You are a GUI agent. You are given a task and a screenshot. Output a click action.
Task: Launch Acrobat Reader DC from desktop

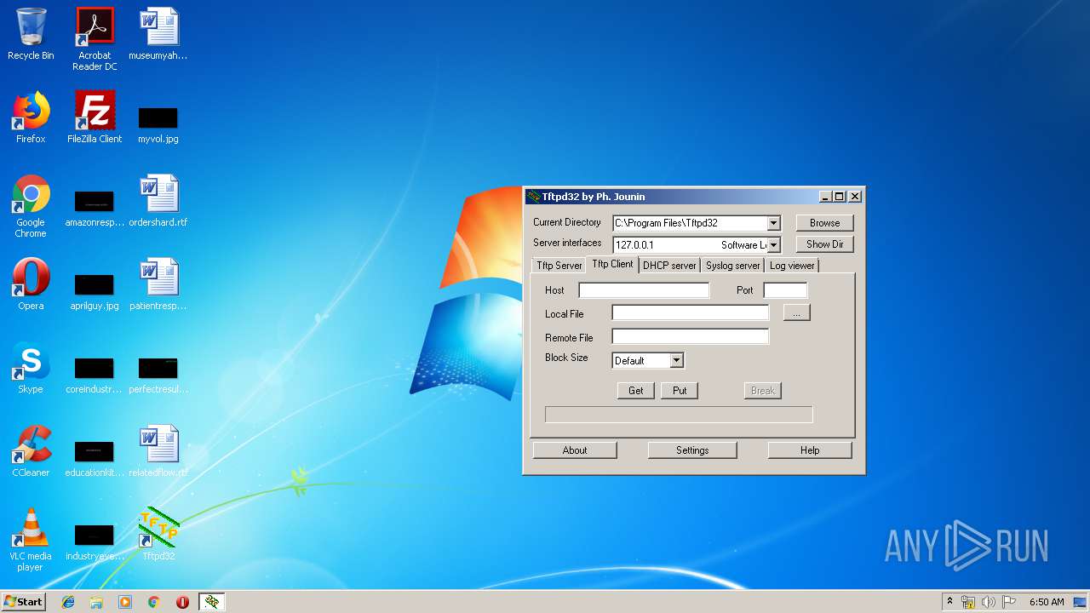[x=95, y=39]
